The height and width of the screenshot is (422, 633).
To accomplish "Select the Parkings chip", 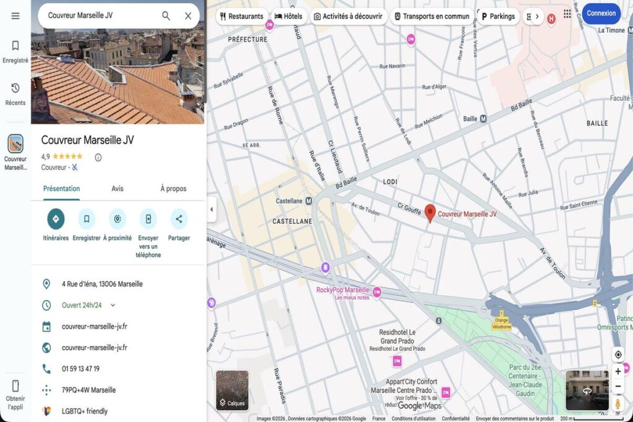I will click(x=498, y=17).
